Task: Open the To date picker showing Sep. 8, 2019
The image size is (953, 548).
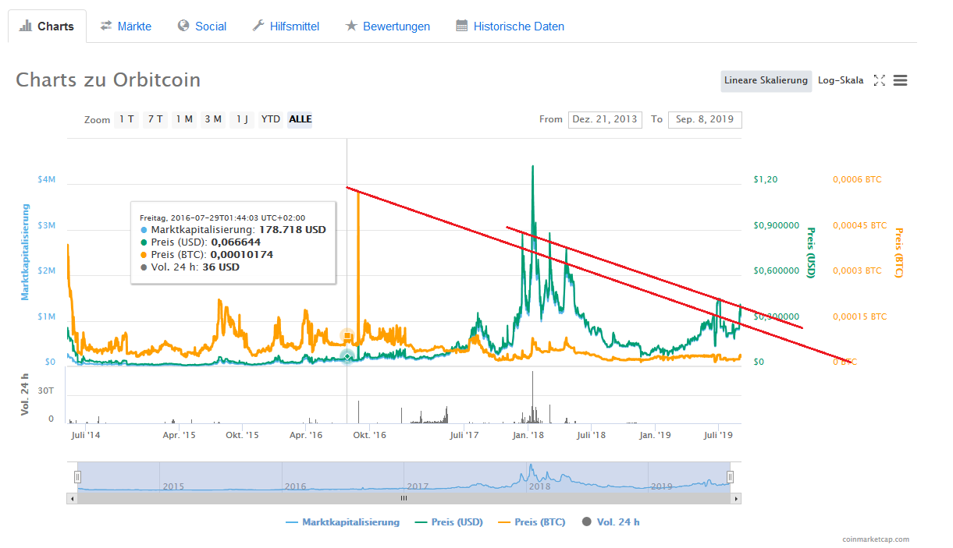Action: (705, 119)
